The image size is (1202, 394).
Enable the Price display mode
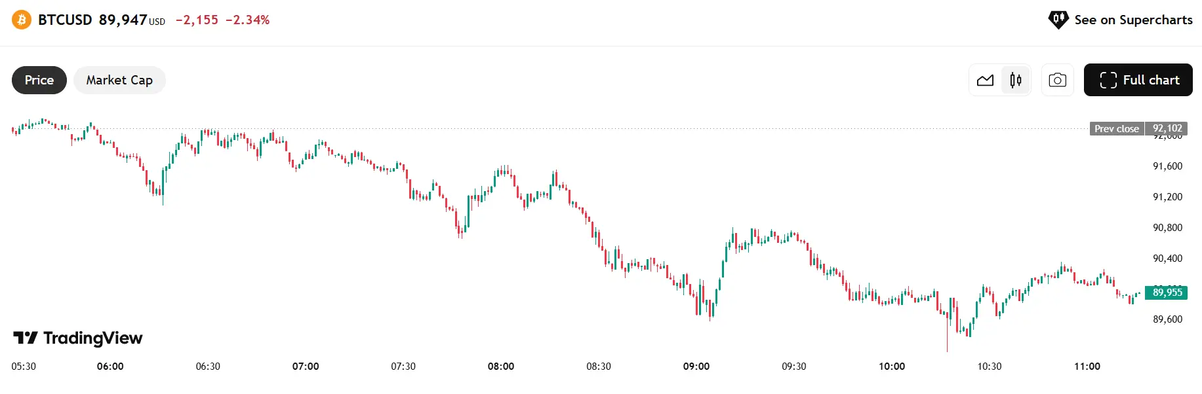pyautogui.click(x=39, y=80)
